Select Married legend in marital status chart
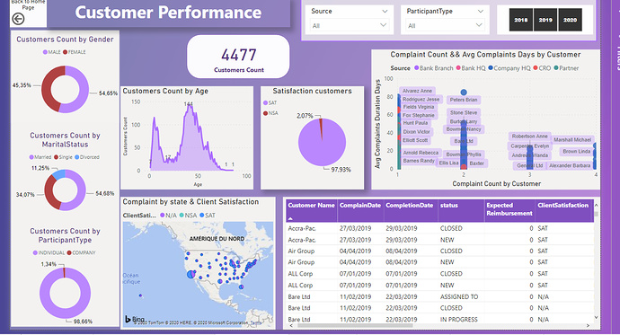The image size is (620, 335). tap(40, 157)
